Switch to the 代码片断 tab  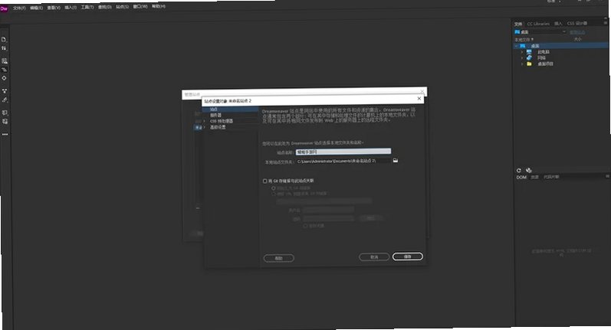click(x=551, y=177)
